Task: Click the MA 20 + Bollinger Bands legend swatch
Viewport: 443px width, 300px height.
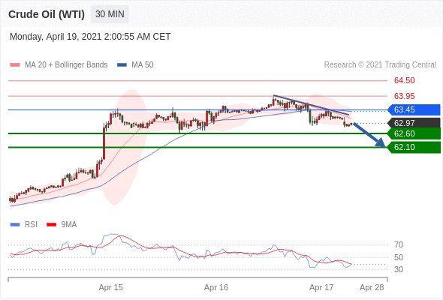Action: pyautogui.click(x=15, y=65)
